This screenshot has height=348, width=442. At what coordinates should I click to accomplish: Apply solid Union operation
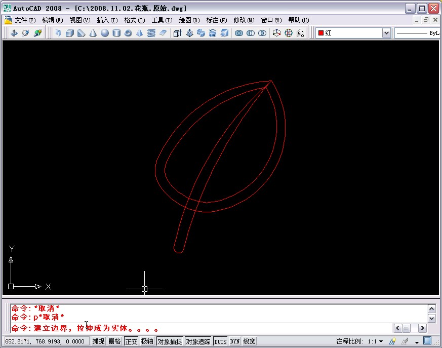tap(239, 33)
